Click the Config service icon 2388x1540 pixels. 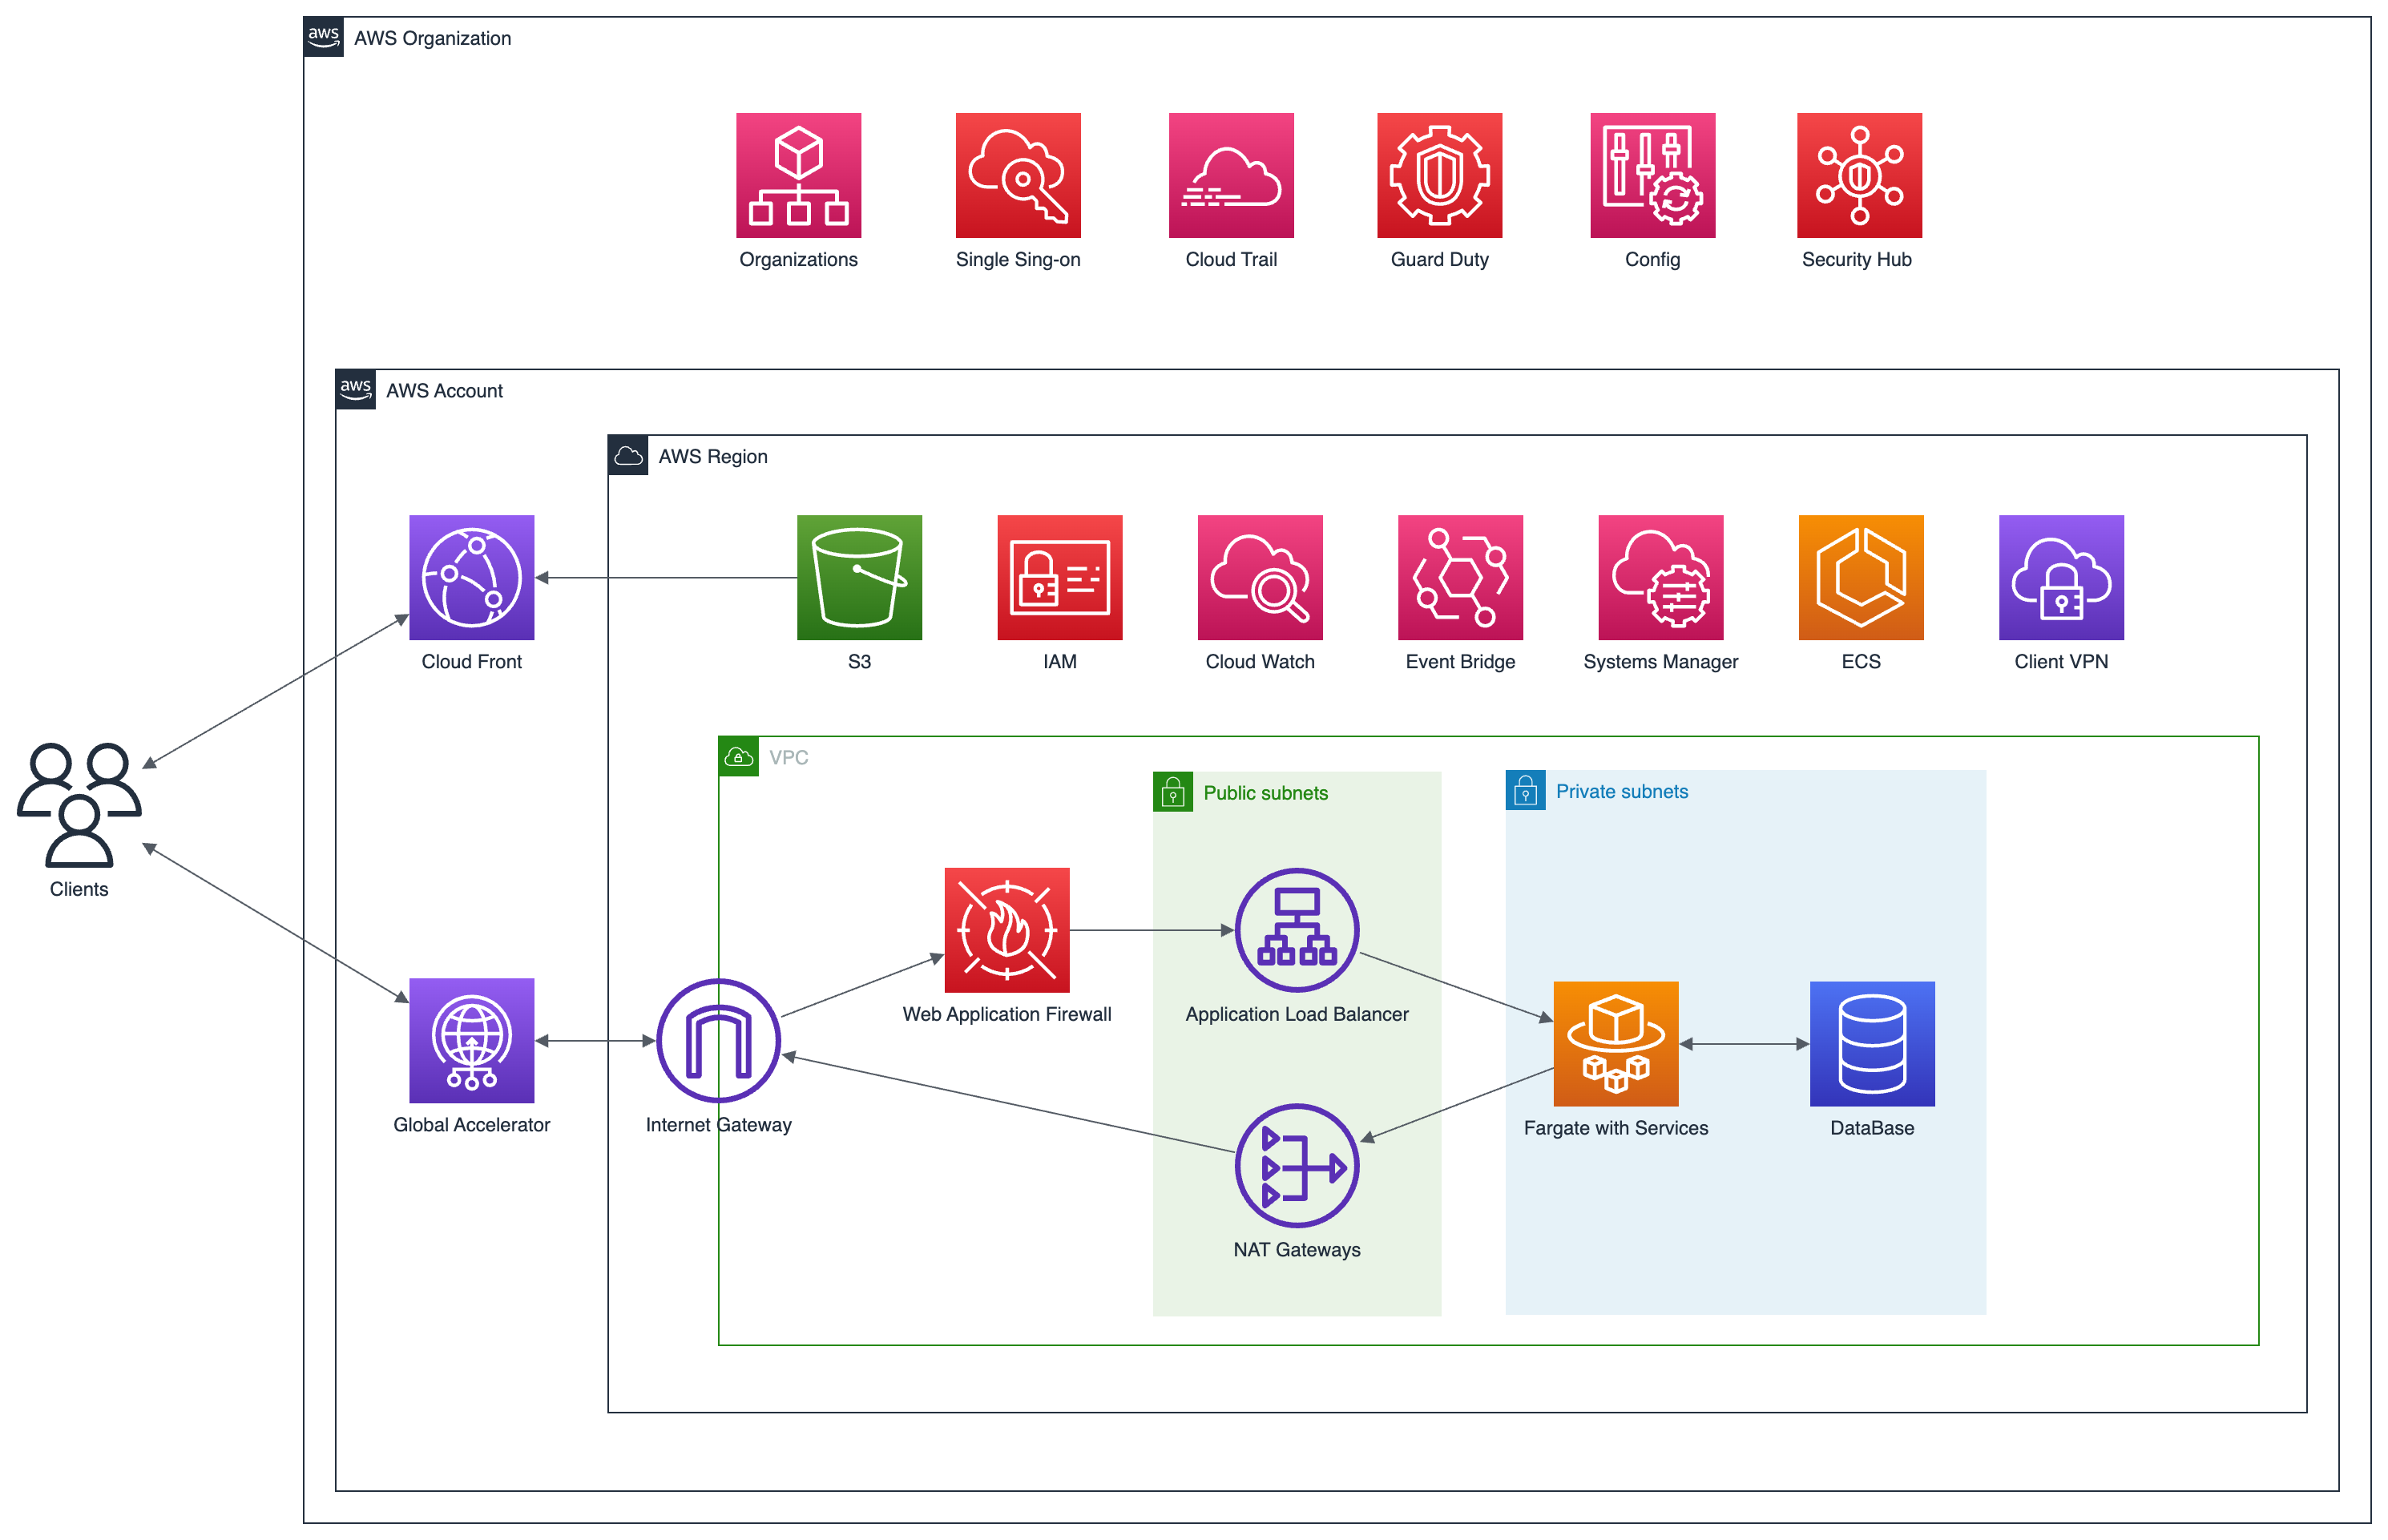coord(1652,175)
